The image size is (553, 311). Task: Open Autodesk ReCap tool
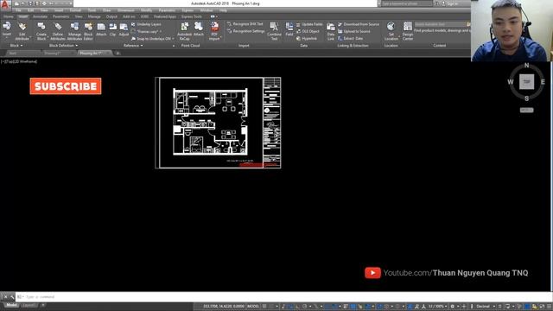click(184, 31)
